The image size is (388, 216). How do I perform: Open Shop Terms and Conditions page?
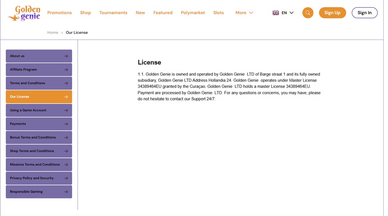[39, 151]
